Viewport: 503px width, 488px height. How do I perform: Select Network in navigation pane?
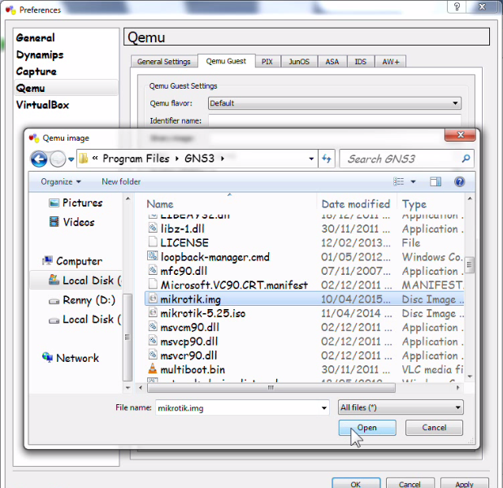tap(71, 358)
